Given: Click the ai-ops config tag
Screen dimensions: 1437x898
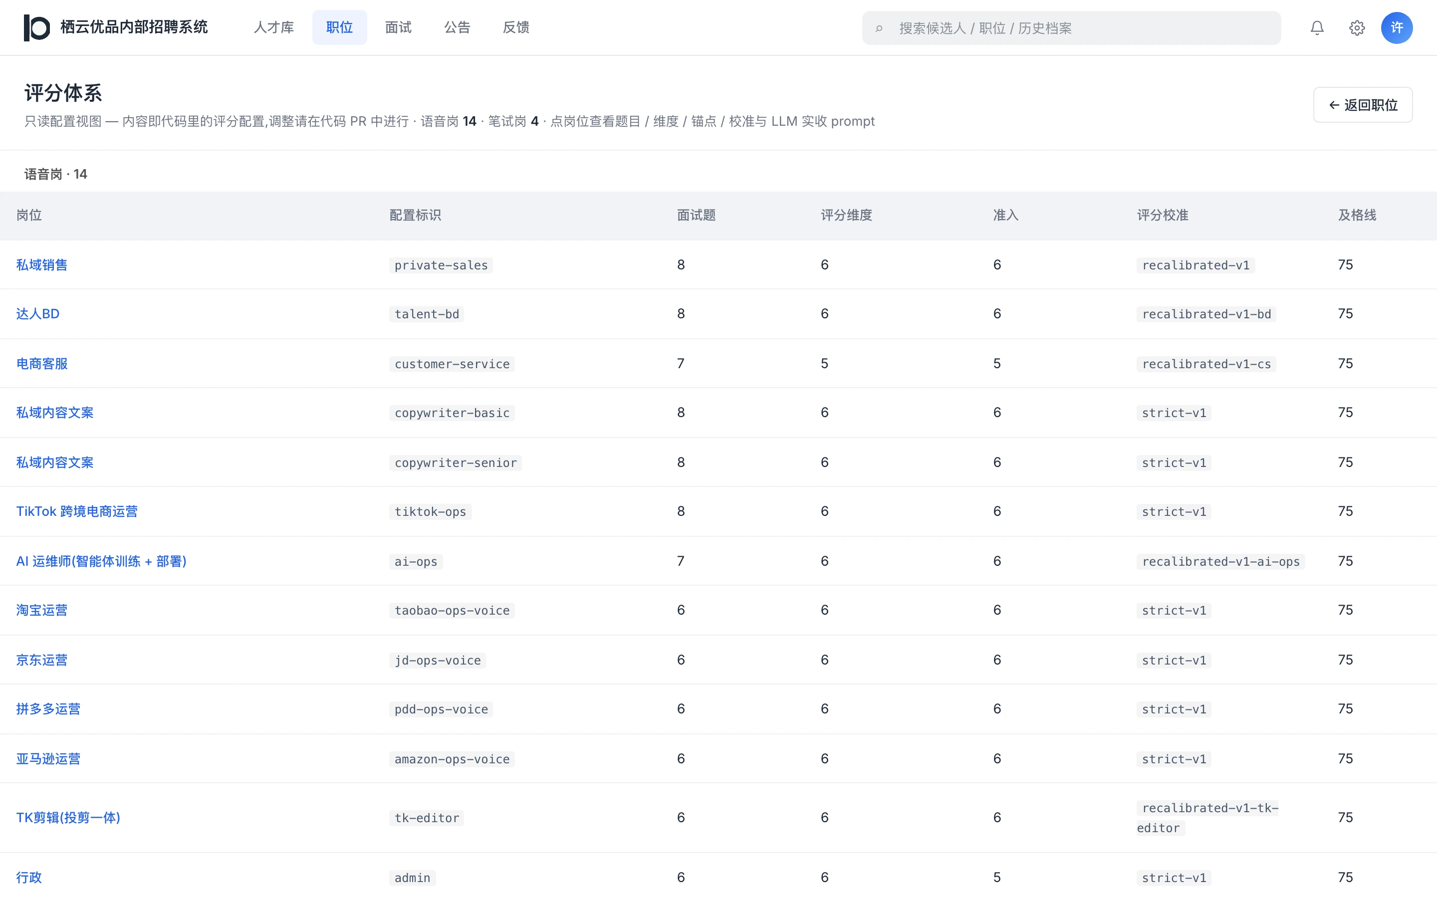Looking at the screenshot, I should point(416,561).
